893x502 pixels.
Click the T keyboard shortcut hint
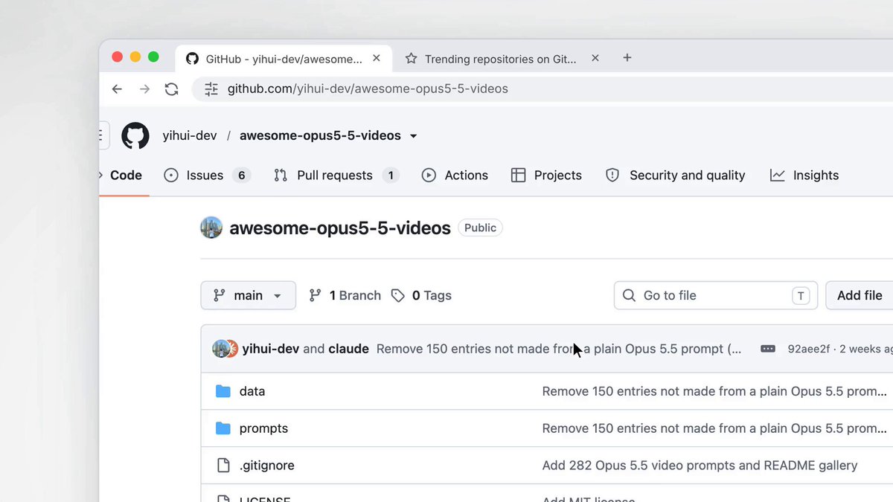coord(801,295)
